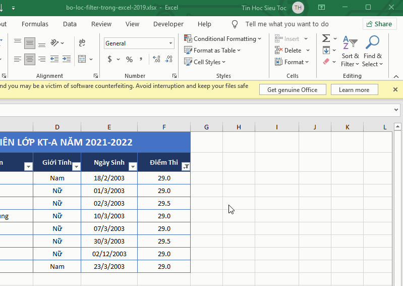Click the Fill down icon

[326, 50]
